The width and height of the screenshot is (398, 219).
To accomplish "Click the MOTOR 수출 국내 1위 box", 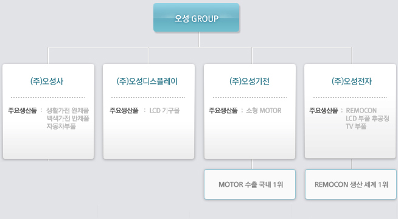I will 250,184.
